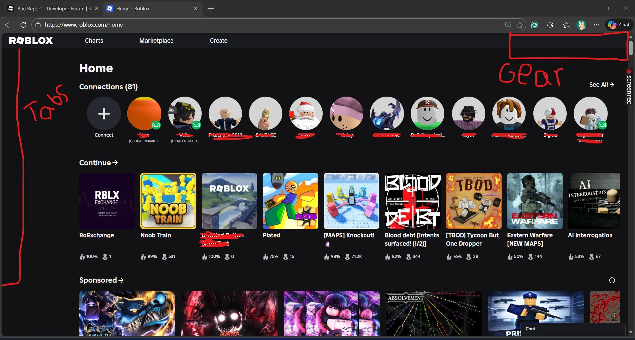Close the Home - Roblox tab
The image size is (635, 340).
(196, 9)
